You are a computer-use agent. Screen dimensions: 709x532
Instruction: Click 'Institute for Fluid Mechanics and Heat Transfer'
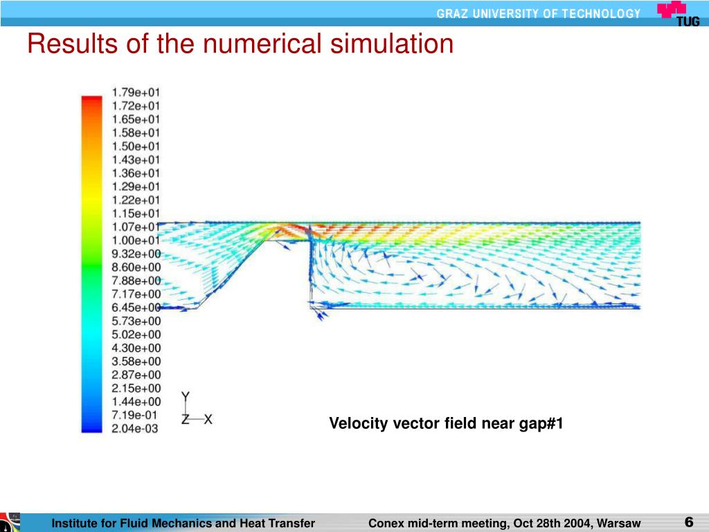point(183,524)
